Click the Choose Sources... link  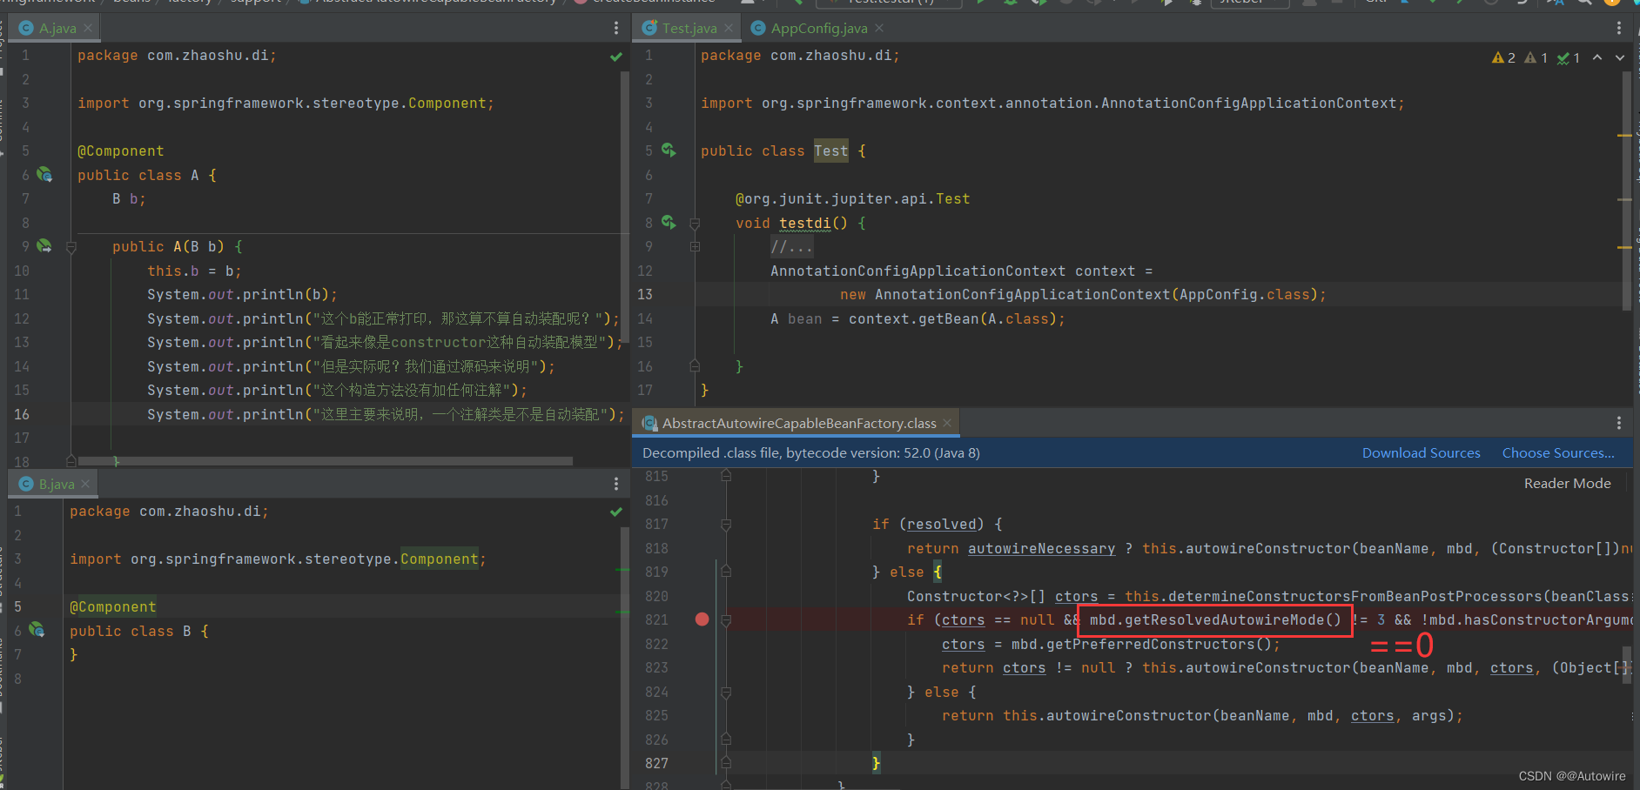[x=1558, y=452]
